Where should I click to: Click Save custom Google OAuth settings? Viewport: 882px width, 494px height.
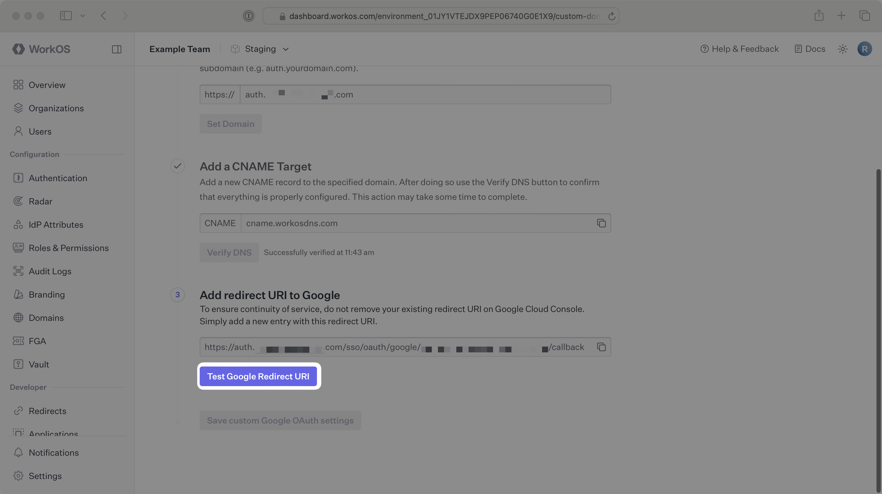[x=280, y=420]
